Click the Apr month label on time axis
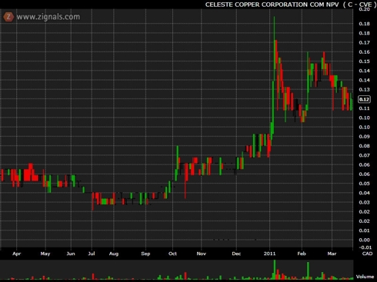The height and width of the screenshot is (282, 377). point(17,254)
